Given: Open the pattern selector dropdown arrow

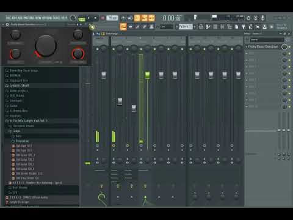Looking at the screenshot, I should pos(195,27).
